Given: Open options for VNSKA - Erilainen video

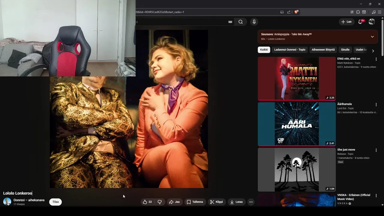Looking at the screenshot, I should coord(376,196).
